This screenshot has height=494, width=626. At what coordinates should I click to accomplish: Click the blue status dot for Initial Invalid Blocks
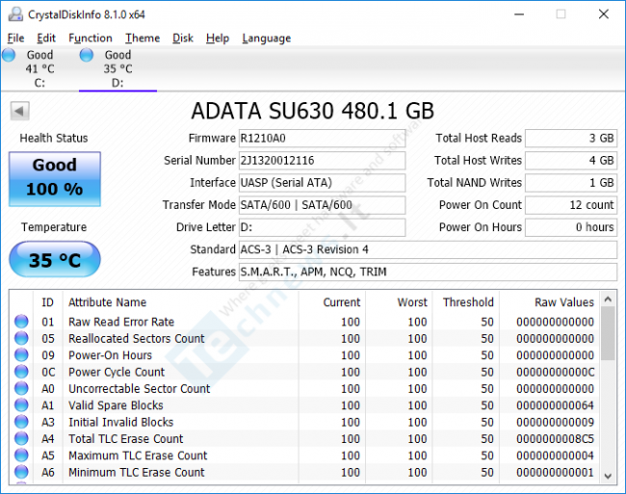pyautogui.click(x=21, y=422)
